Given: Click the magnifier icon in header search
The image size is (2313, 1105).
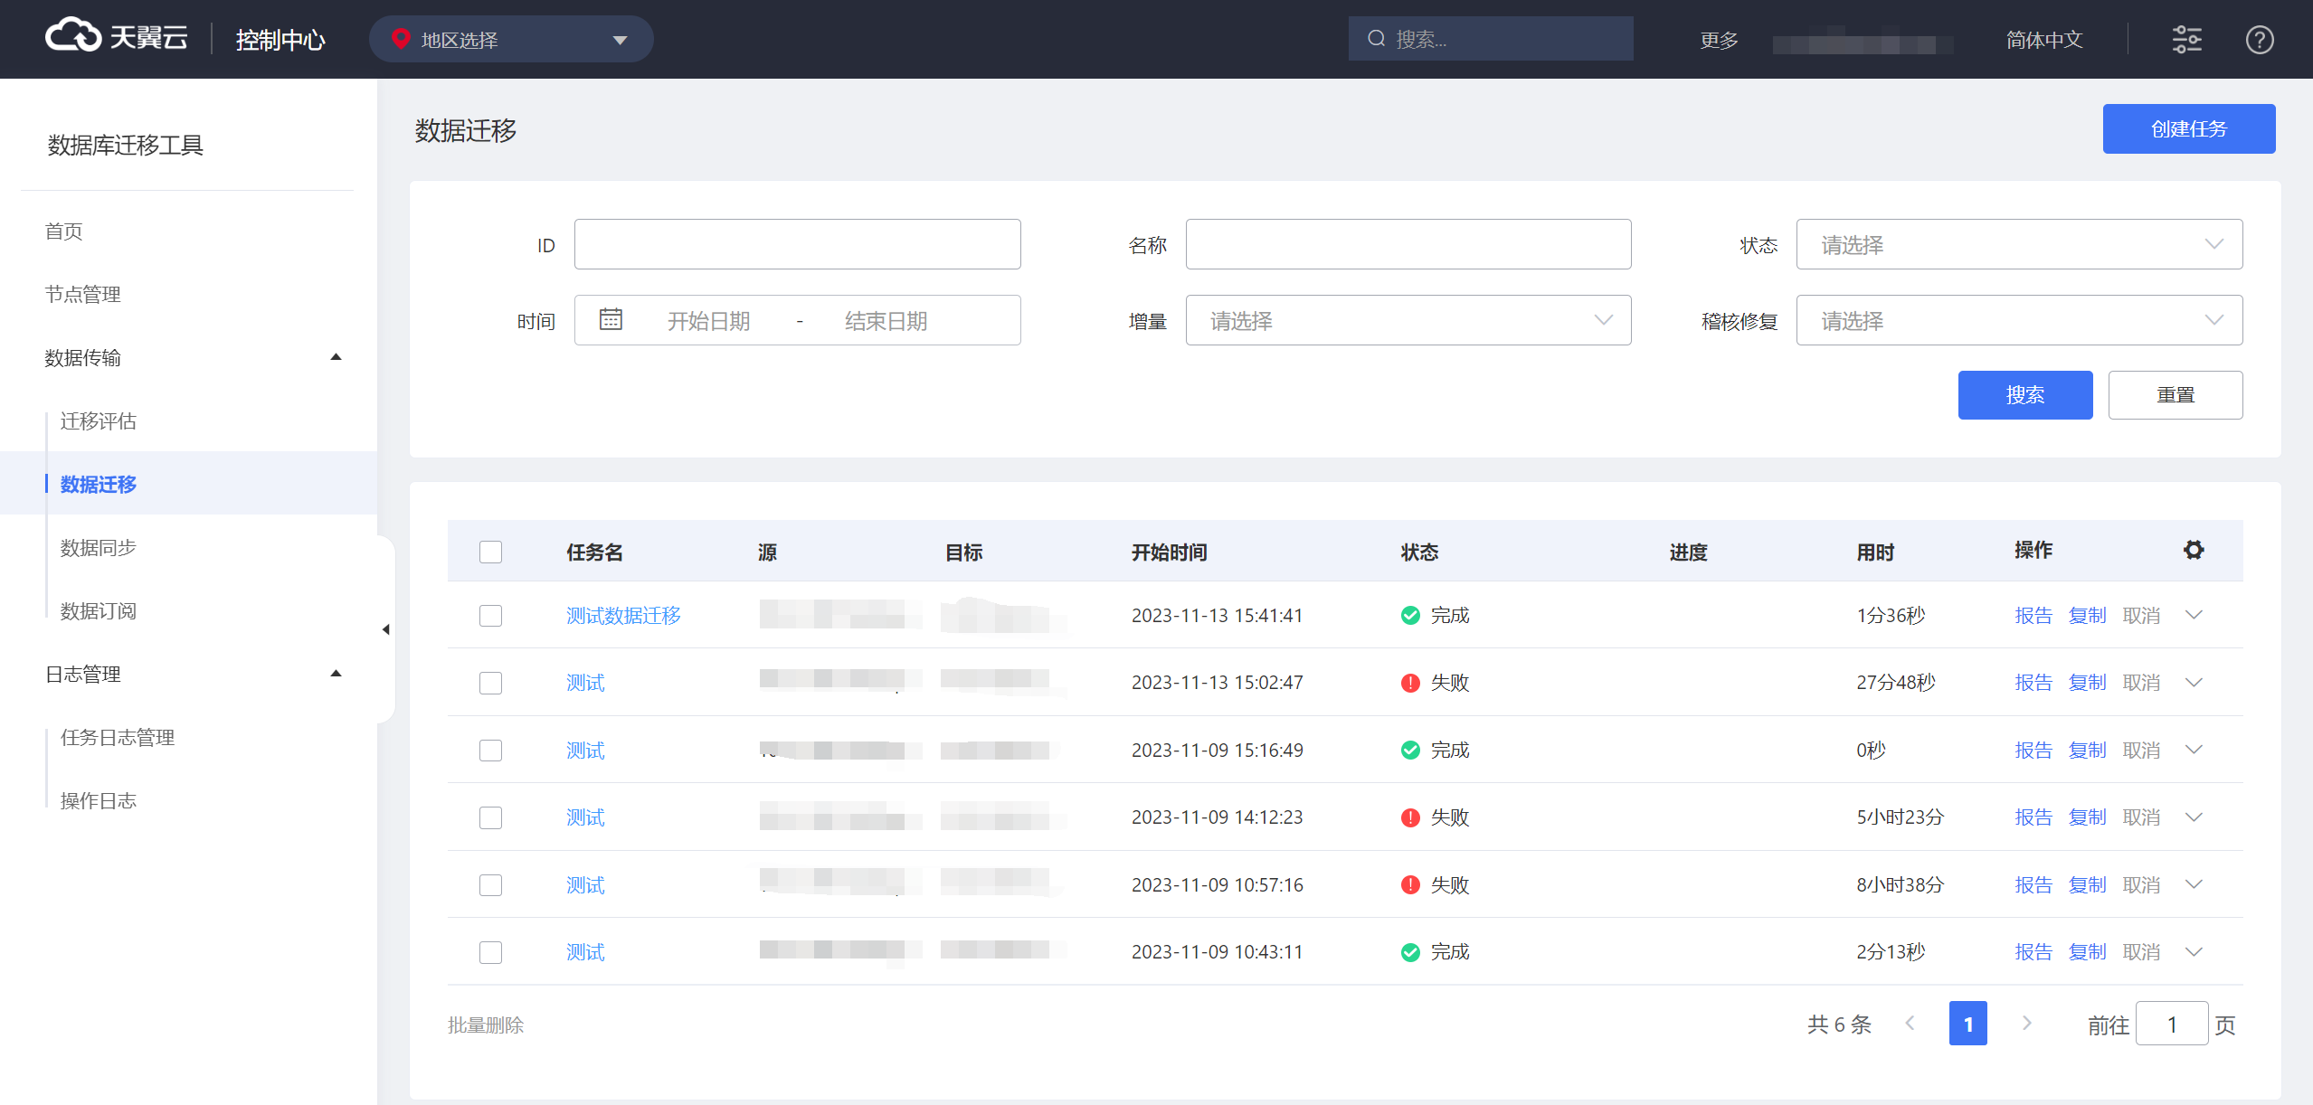Looking at the screenshot, I should 1376,39.
